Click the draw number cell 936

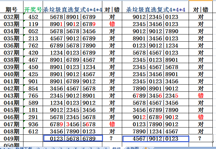tap(33, 124)
